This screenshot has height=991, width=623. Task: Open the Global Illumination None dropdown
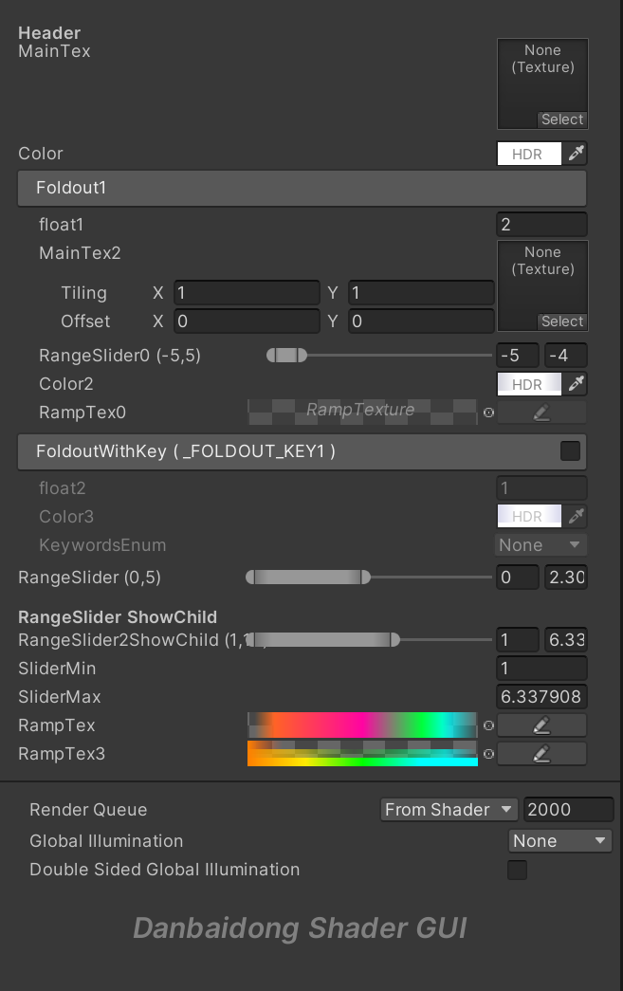(x=559, y=840)
